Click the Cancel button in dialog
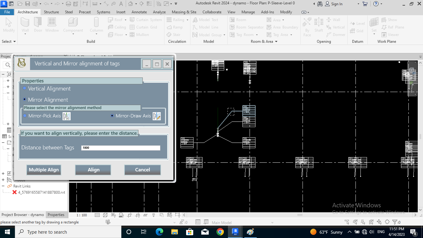The height and width of the screenshot is (238, 423). (142, 170)
